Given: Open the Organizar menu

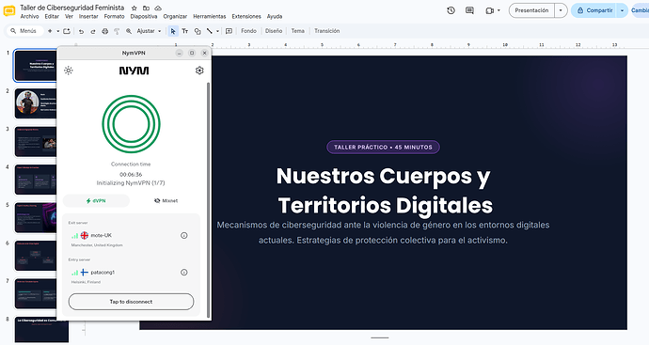Looking at the screenshot, I should click(x=175, y=17).
